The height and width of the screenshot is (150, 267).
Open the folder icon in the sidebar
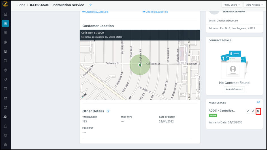tap(5, 98)
